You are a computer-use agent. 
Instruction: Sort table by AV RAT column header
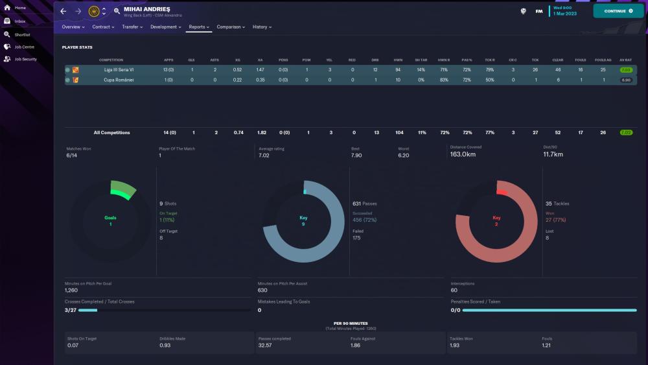point(625,60)
